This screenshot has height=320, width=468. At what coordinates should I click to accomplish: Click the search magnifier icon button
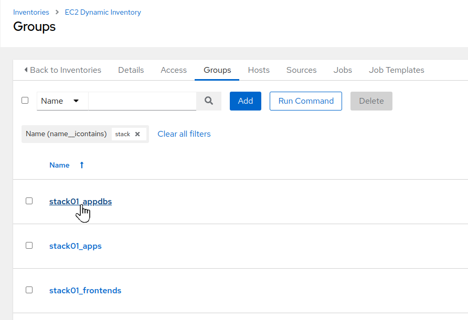pos(209,101)
